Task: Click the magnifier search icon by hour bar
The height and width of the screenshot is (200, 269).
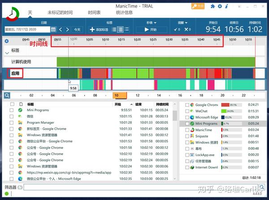Action: pos(7,96)
